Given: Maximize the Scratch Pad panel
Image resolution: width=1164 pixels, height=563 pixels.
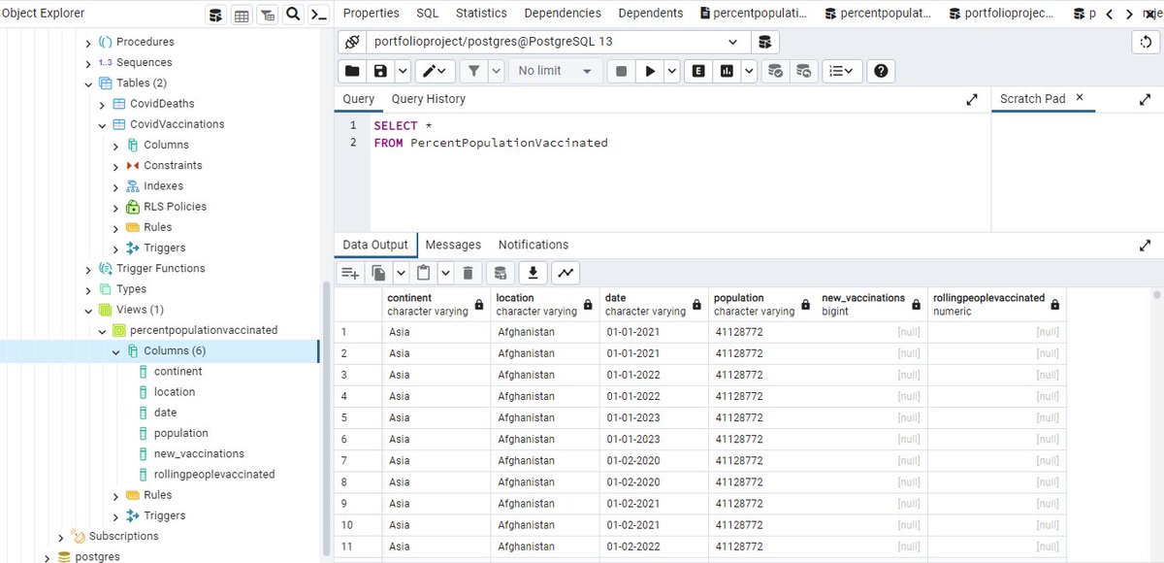Looking at the screenshot, I should [x=1145, y=99].
